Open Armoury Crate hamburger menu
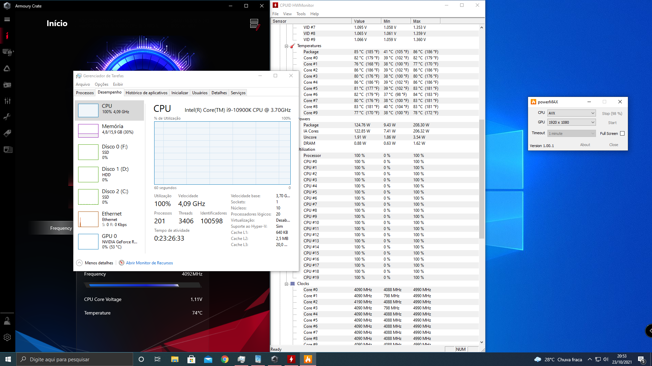652x366 pixels. tap(7, 19)
